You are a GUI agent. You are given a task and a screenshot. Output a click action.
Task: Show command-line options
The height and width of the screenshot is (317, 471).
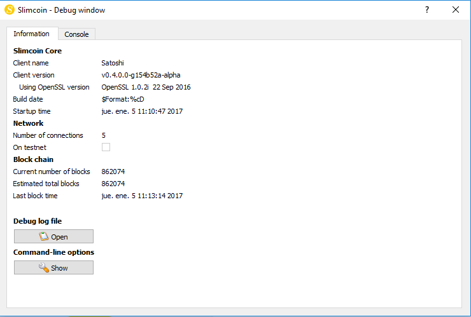(x=53, y=267)
